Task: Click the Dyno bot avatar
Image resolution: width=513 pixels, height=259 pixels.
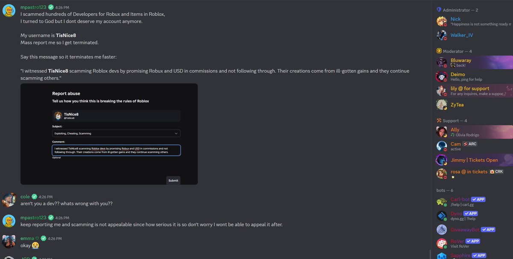Action: pyautogui.click(x=442, y=215)
